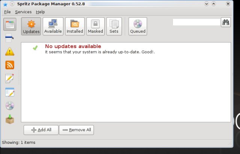Open the File menu
The width and height of the screenshot is (240, 154).
(x=7, y=12)
